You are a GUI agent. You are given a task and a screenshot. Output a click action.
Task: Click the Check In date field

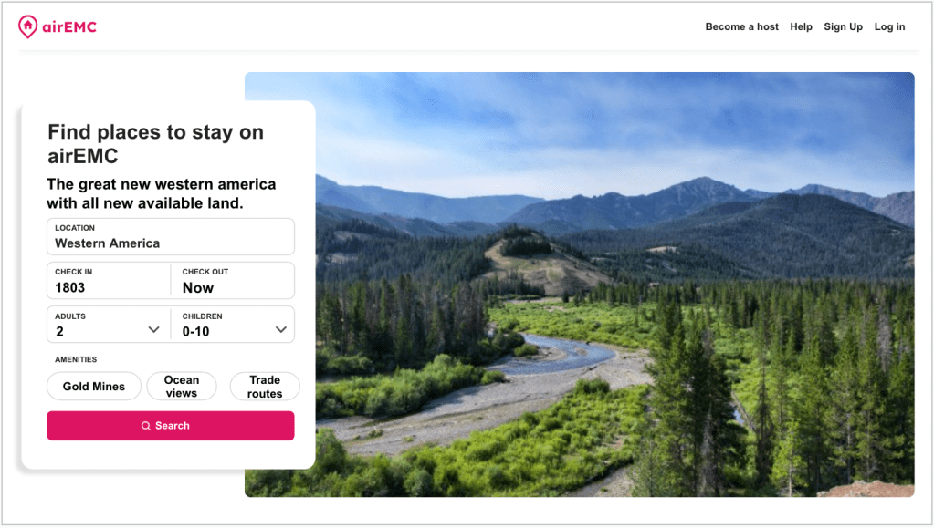tap(109, 281)
